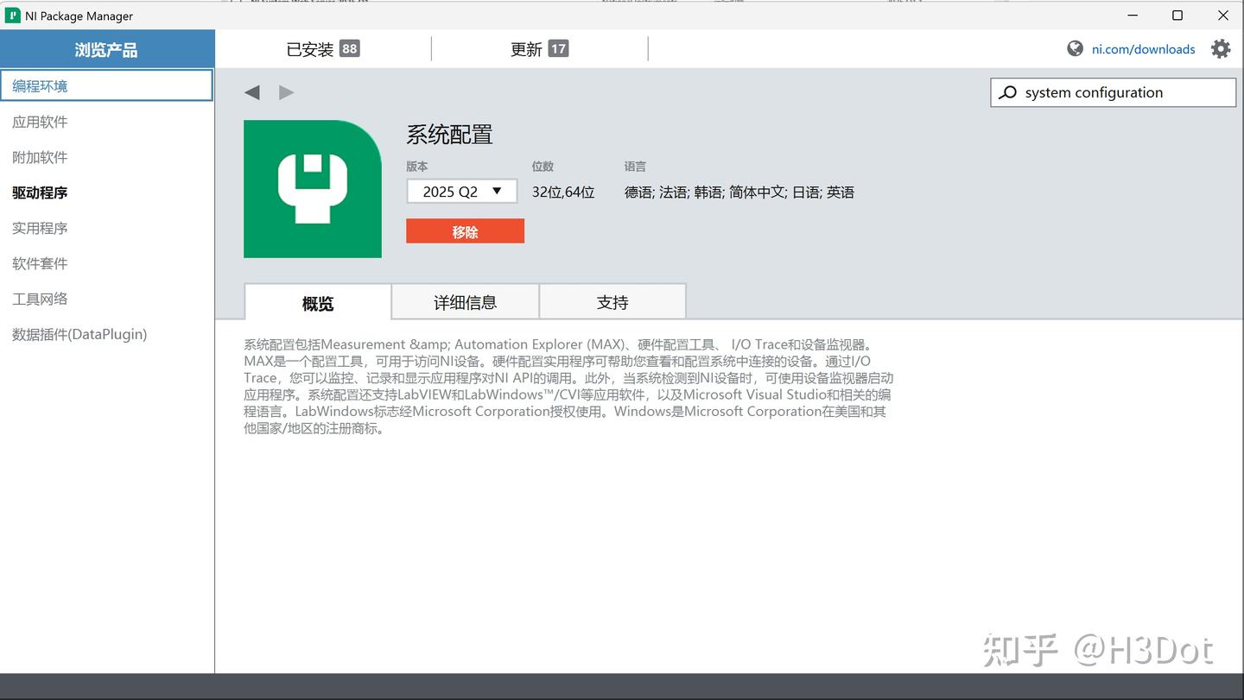Select 软件套件 in the sidebar
Screen dimensions: 1244x700
pos(39,263)
